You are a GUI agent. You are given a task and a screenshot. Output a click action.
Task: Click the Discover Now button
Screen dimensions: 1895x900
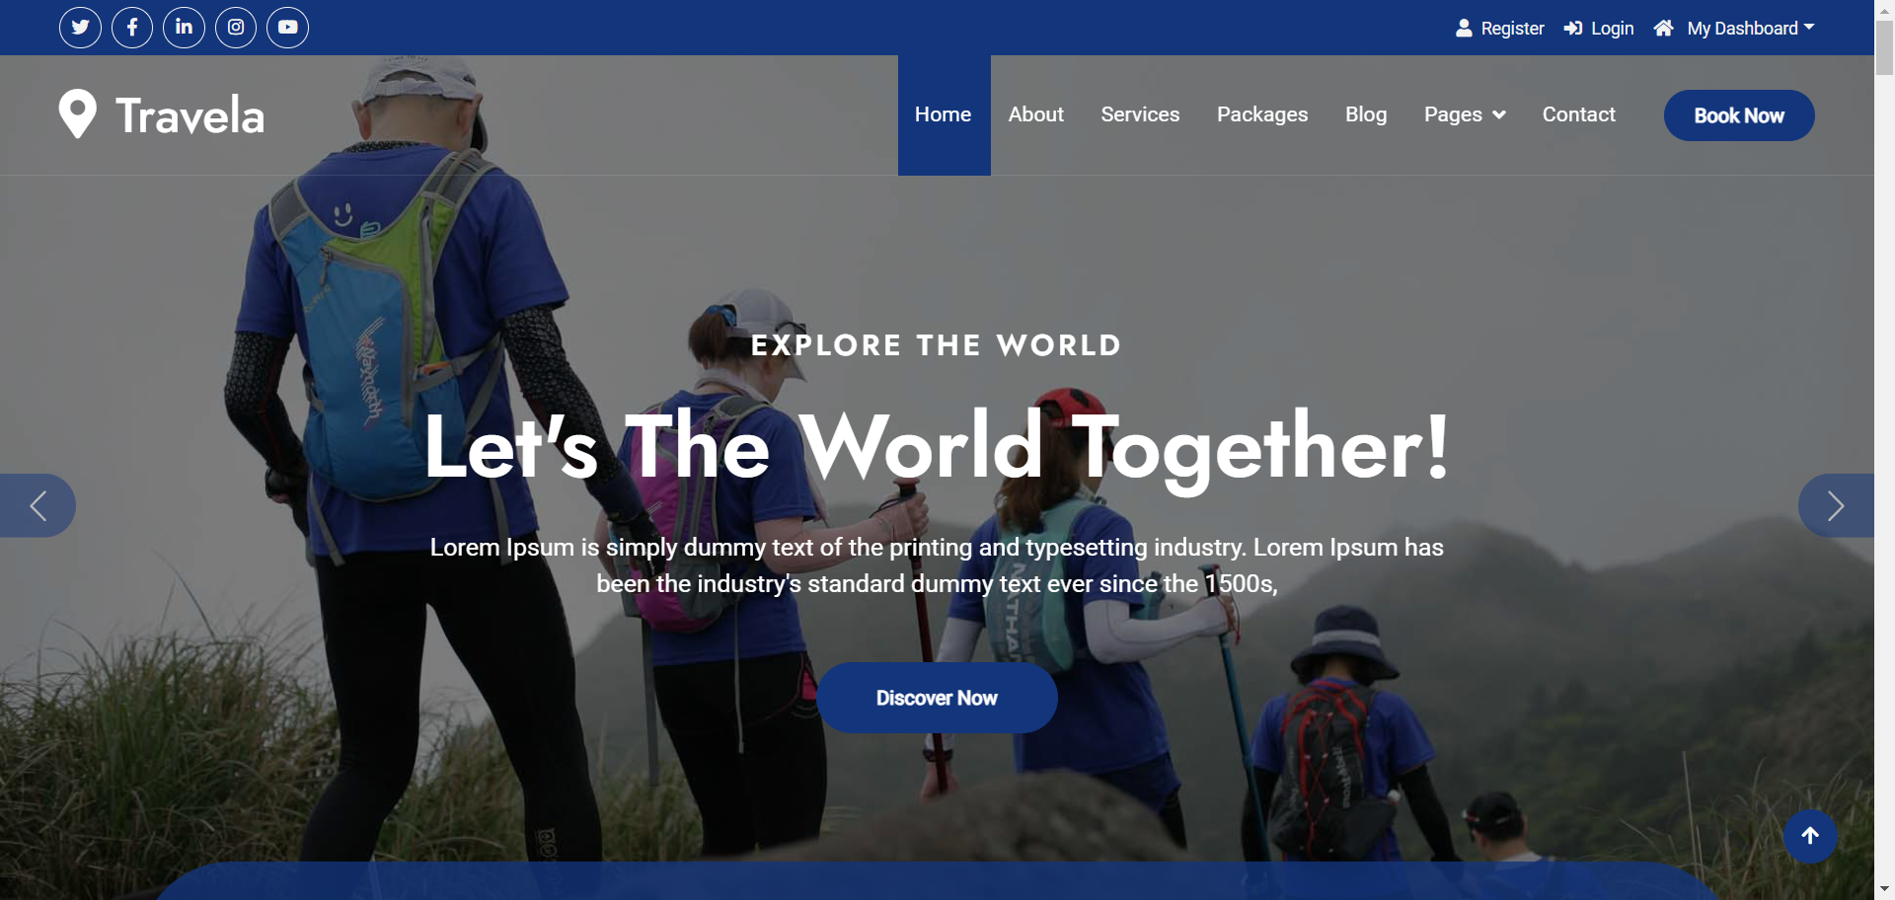[x=937, y=698]
